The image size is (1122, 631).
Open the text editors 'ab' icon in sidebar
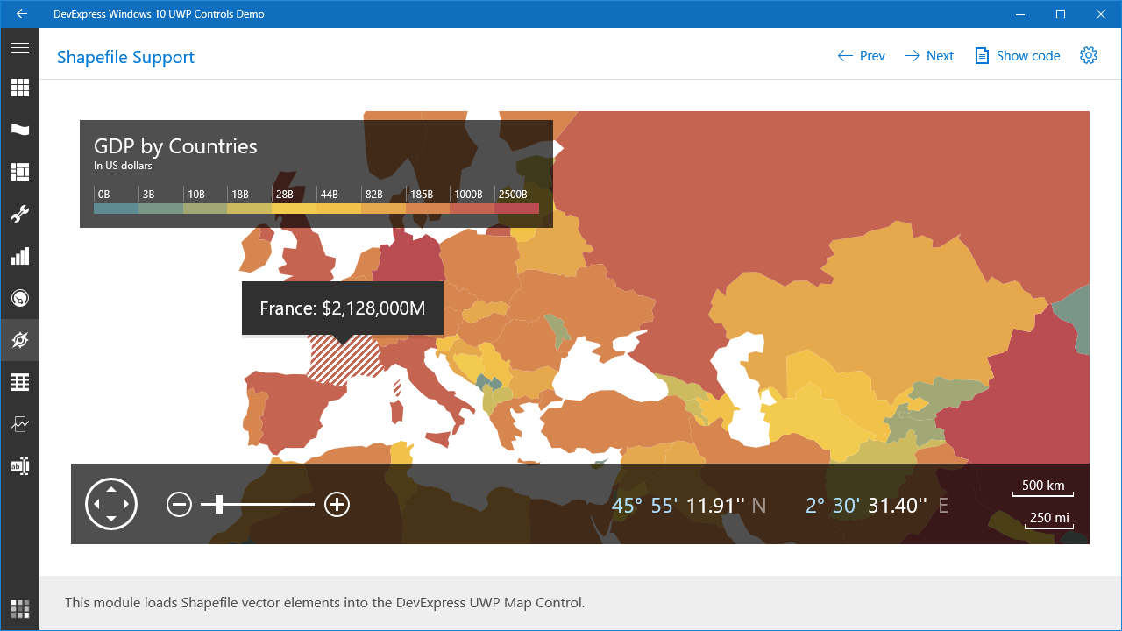19,466
